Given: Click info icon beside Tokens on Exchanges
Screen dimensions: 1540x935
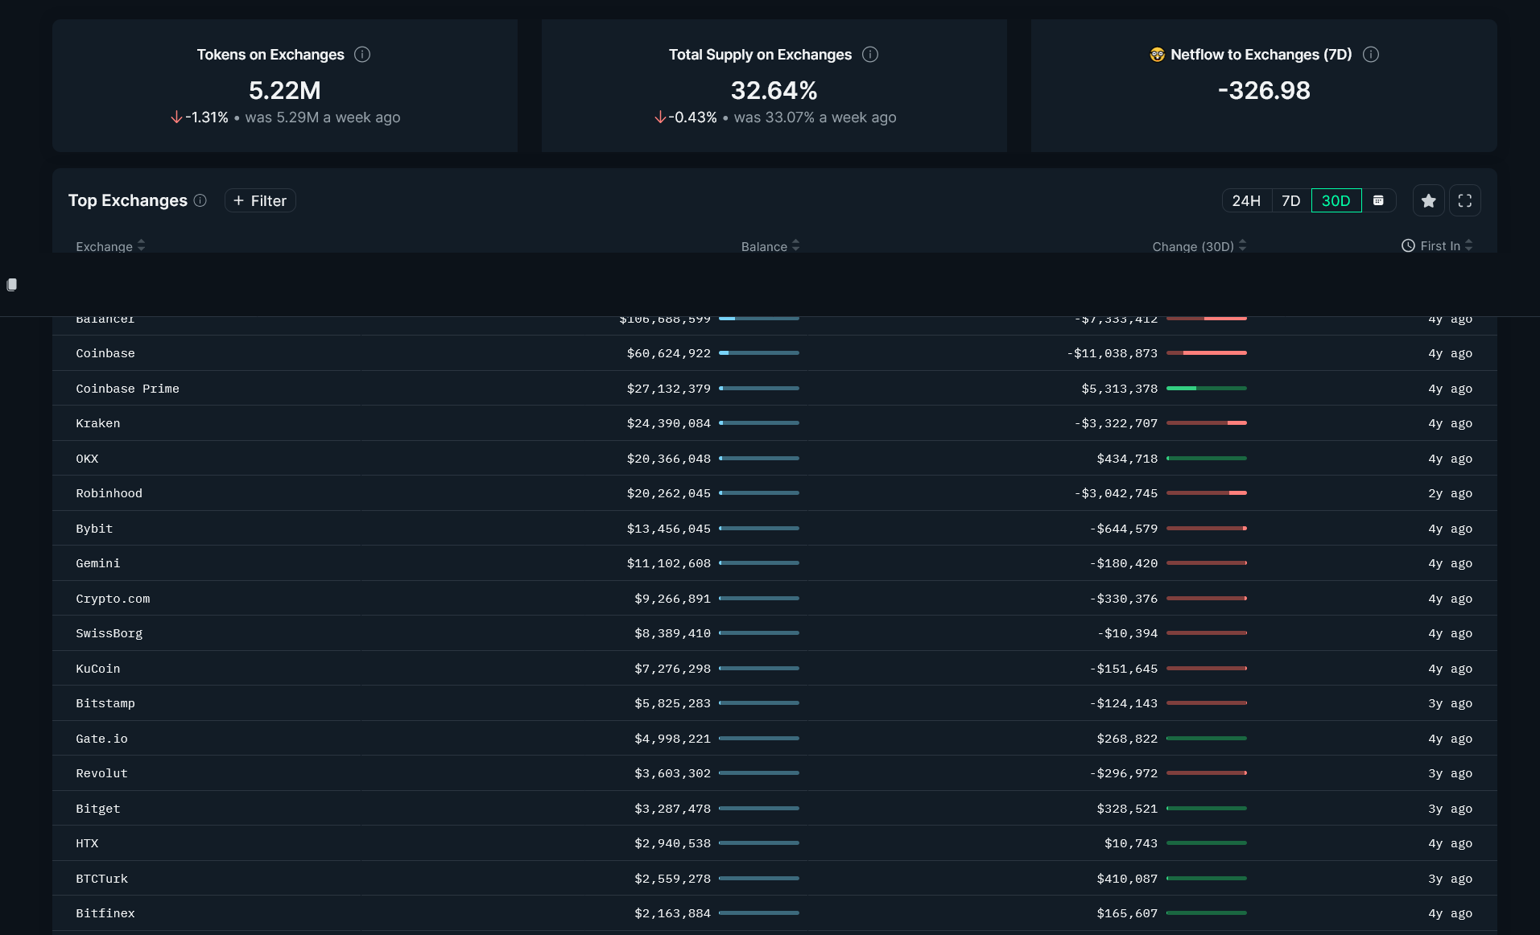Looking at the screenshot, I should (x=362, y=55).
